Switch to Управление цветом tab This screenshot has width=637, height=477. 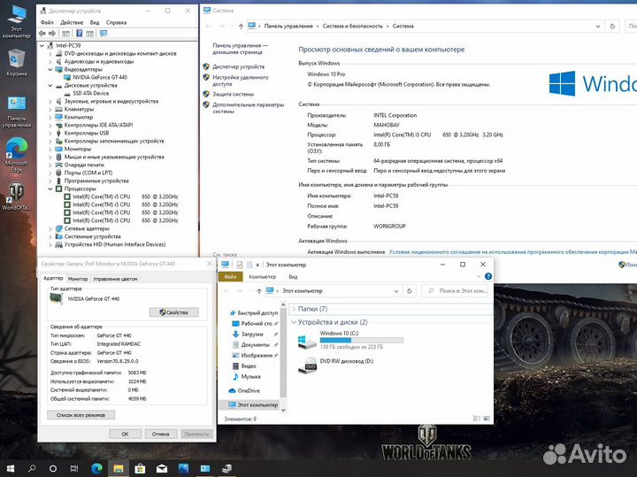(x=115, y=279)
